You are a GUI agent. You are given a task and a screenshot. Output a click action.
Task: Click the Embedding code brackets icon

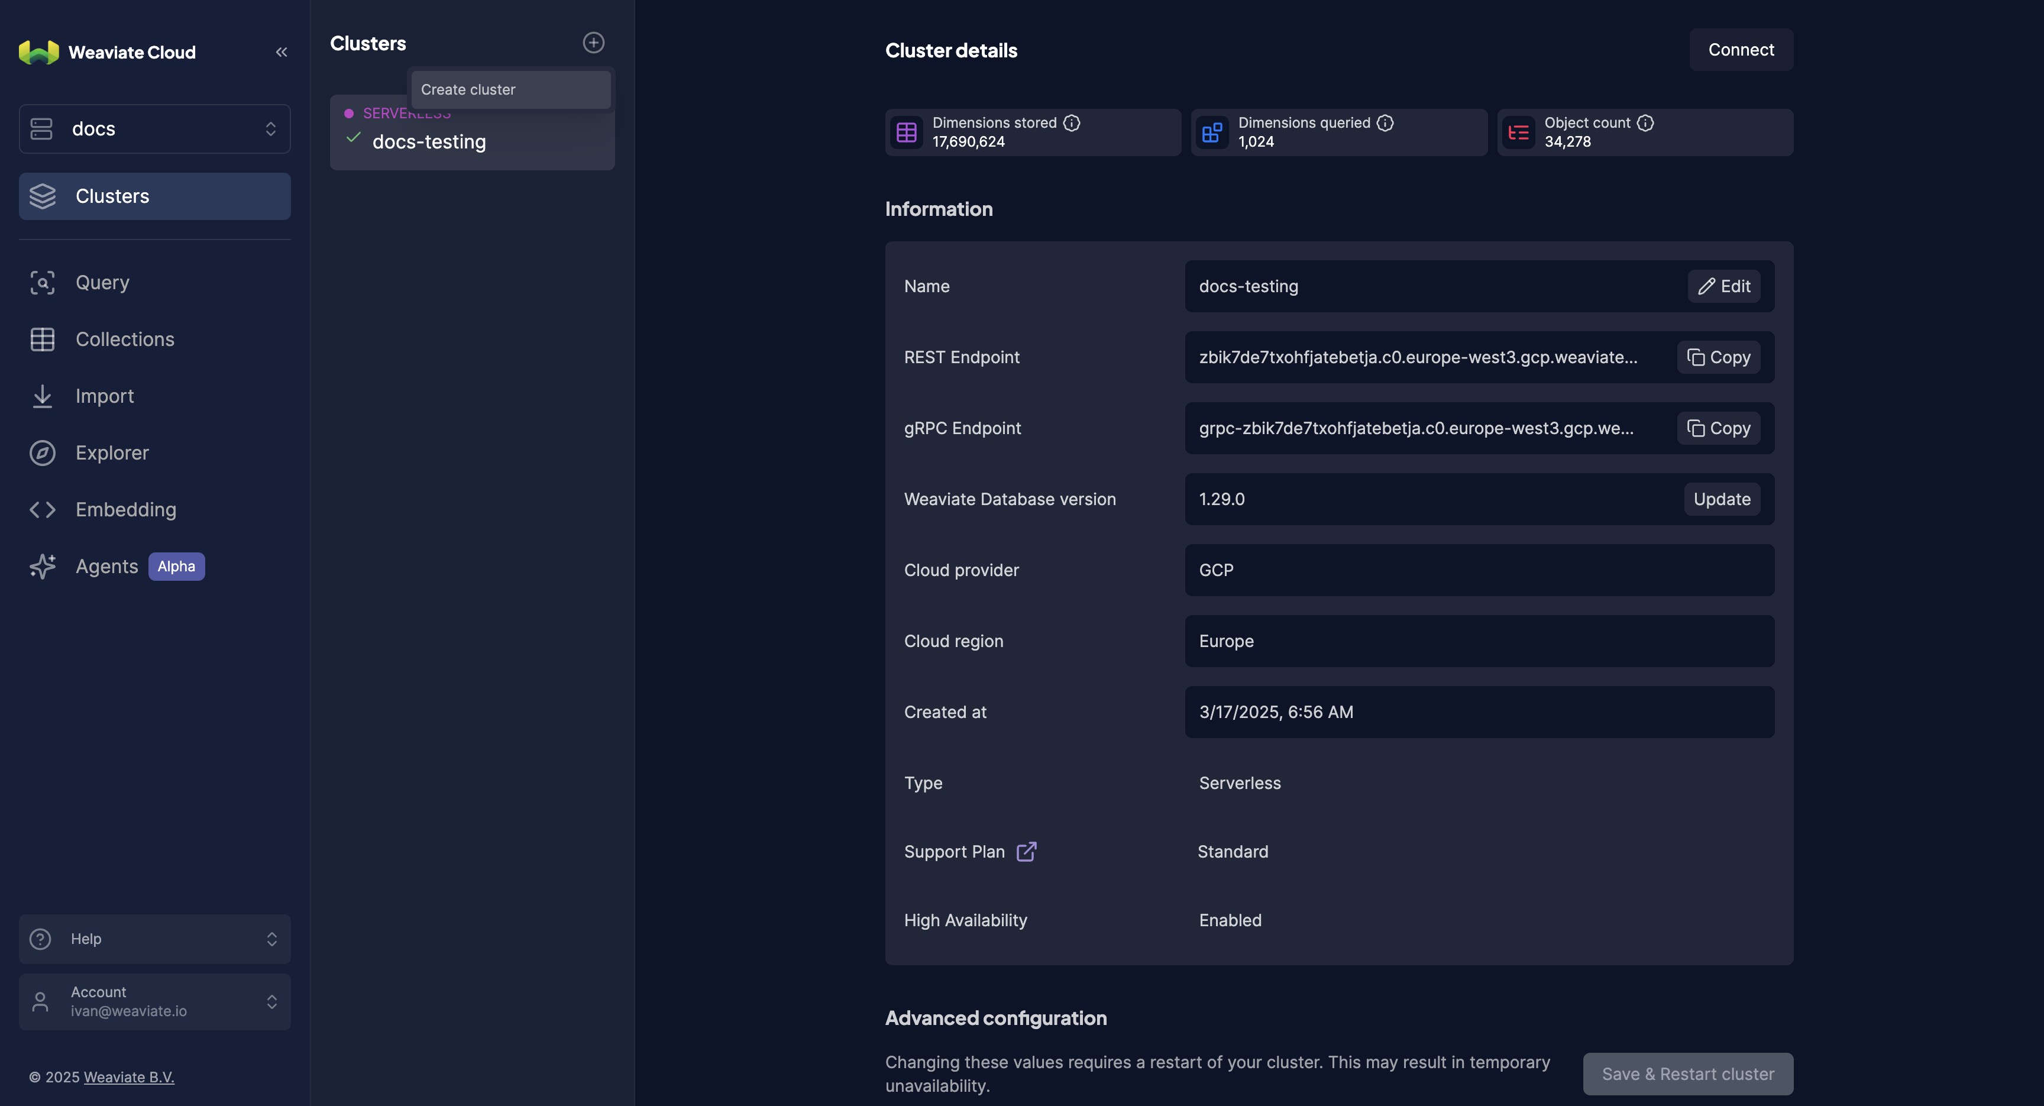[42, 509]
